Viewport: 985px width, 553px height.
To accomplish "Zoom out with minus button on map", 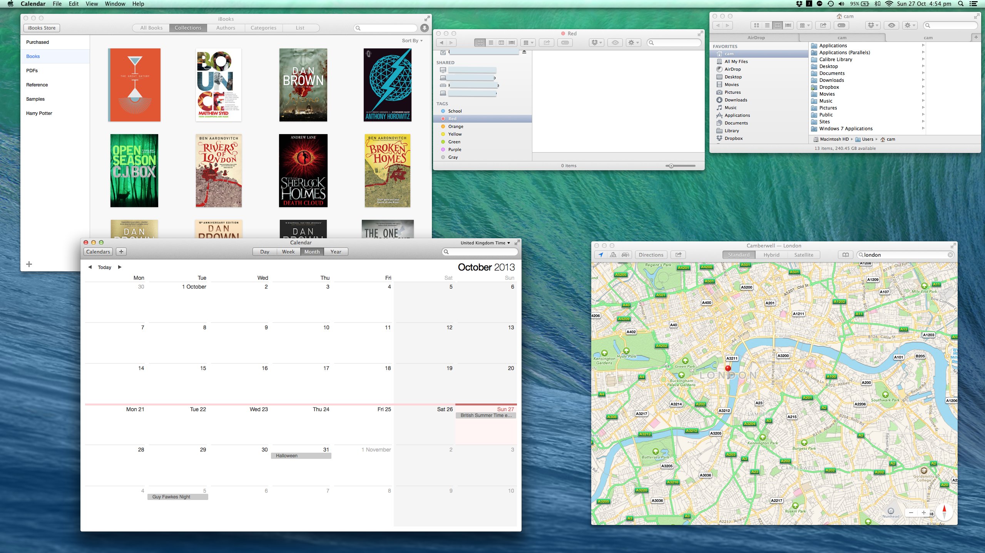I will 911,513.
